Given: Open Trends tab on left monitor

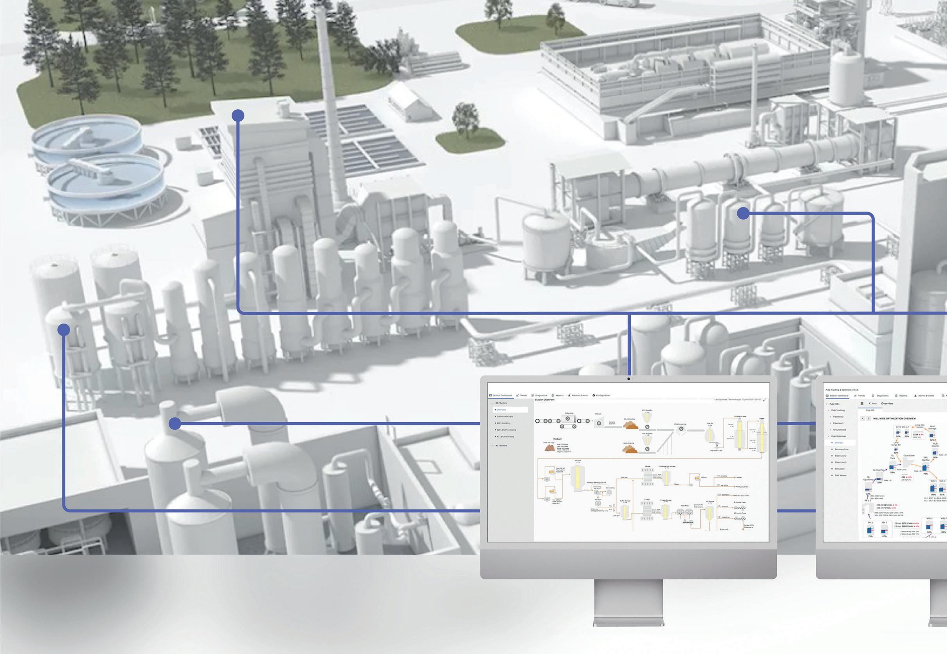Looking at the screenshot, I should tap(522, 395).
